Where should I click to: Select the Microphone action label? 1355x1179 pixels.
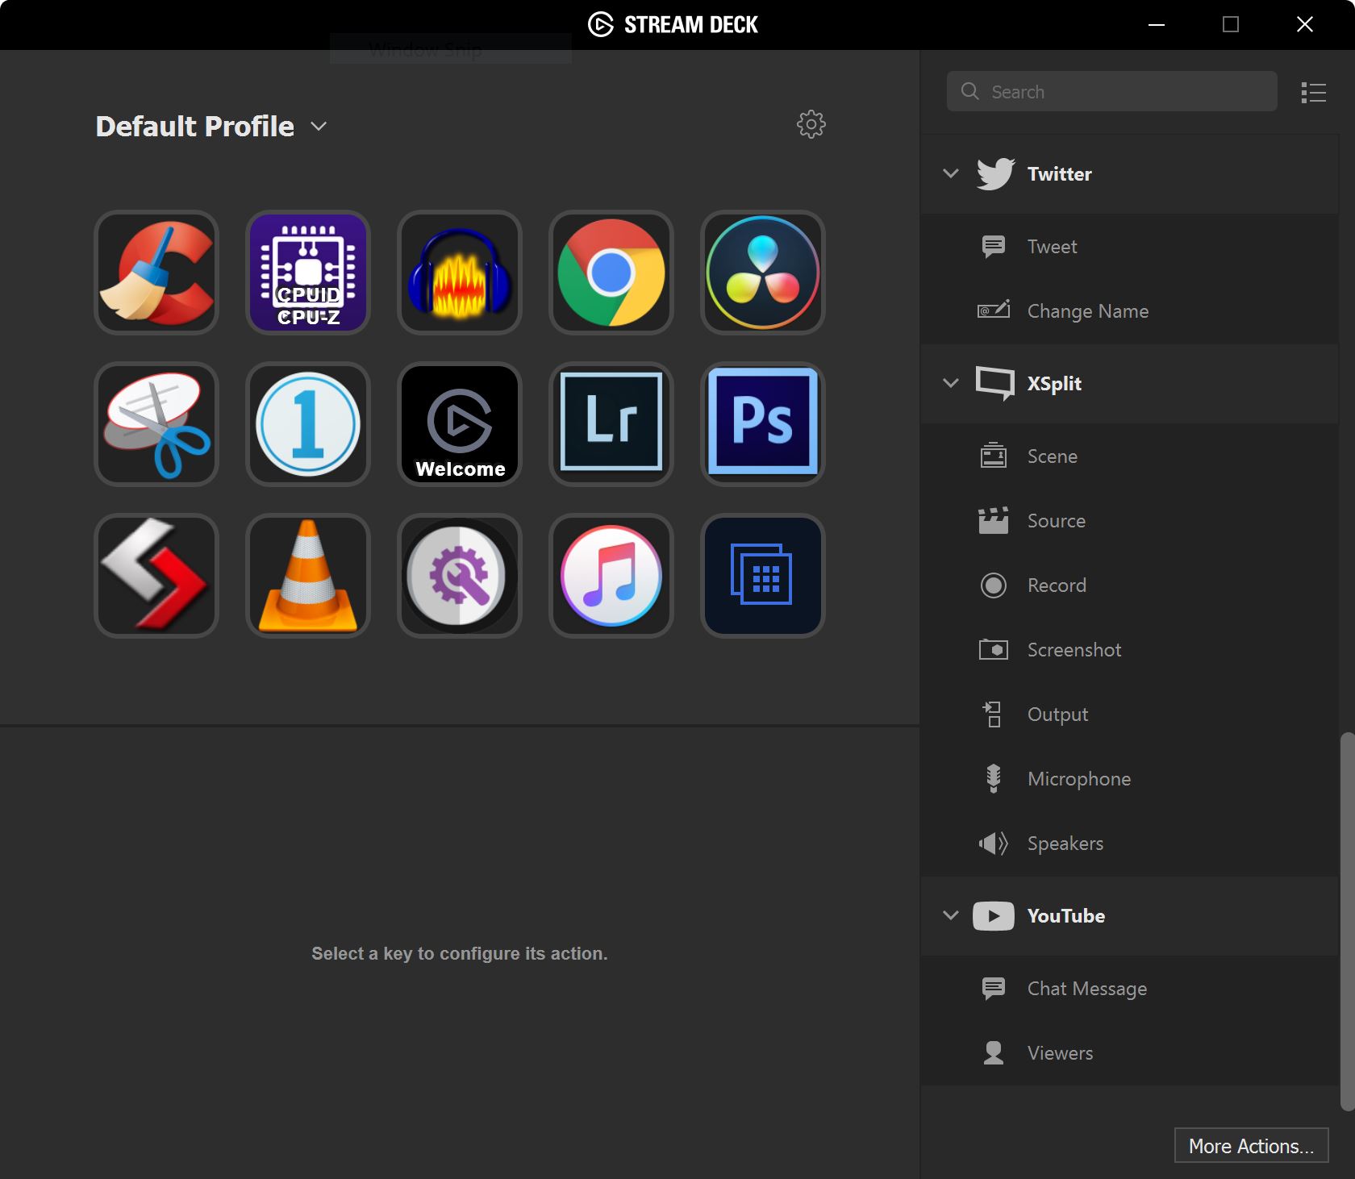point(1079,779)
